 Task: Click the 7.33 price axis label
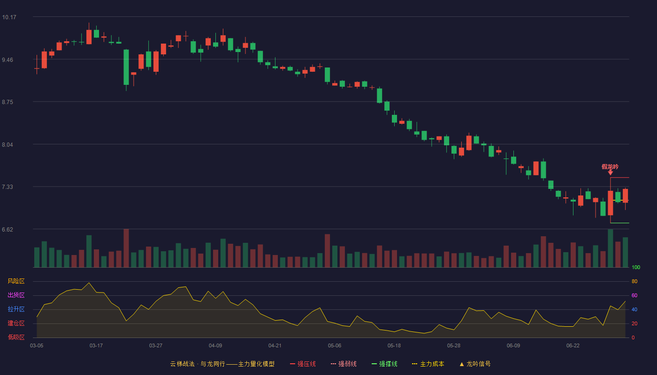click(8, 187)
